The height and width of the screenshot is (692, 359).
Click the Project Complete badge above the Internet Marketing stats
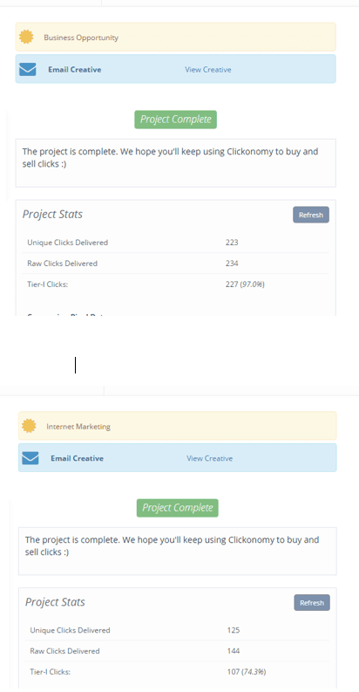coord(178,508)
